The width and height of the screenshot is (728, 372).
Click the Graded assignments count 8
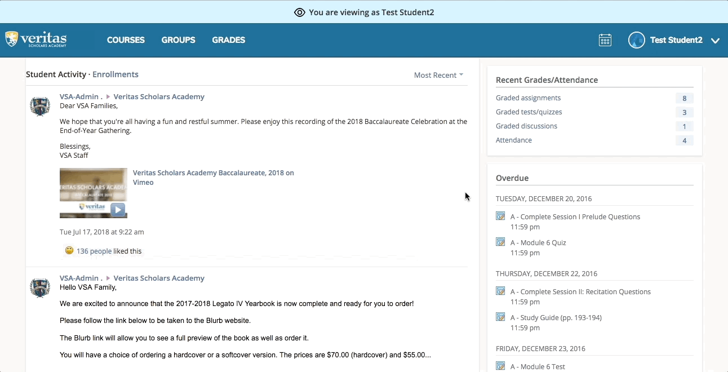pos(685,98)
